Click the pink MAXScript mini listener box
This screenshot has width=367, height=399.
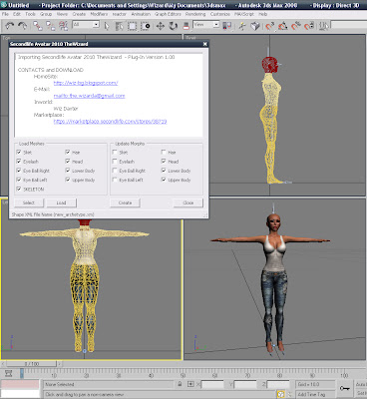tap(20, 385)
